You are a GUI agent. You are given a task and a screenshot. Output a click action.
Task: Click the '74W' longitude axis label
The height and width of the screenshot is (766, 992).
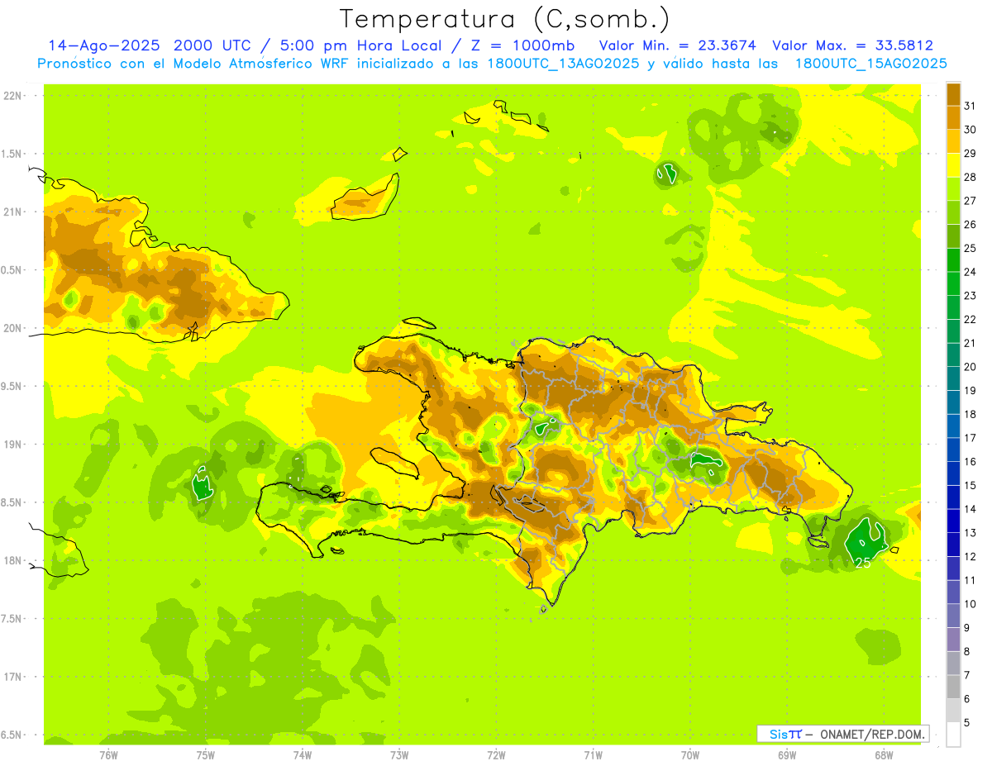(302, 754)
